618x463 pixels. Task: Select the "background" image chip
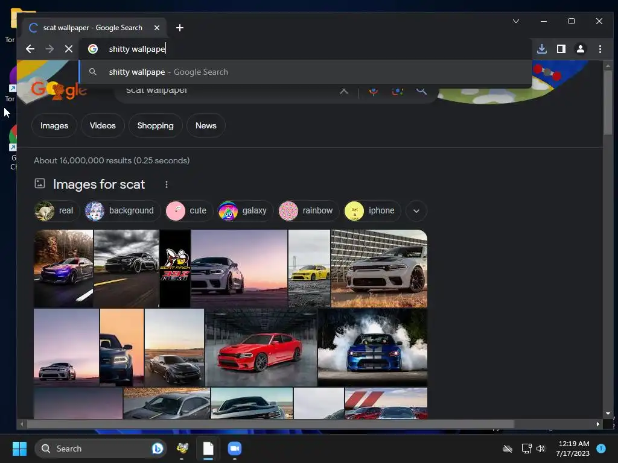pyautogui.click(x=122, y=210)
